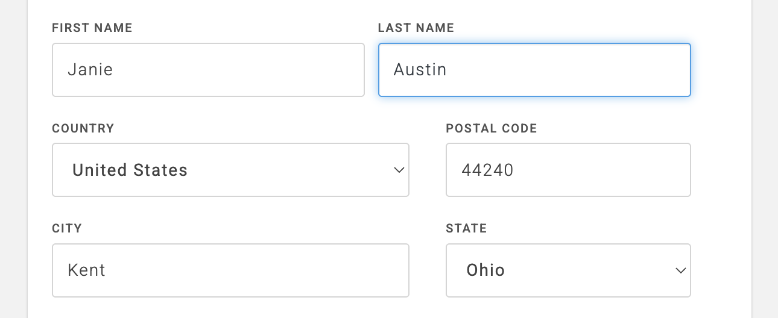Click the LAST NAME label
The height and width of the screenshot is (318, 778).
click(416, 28)
